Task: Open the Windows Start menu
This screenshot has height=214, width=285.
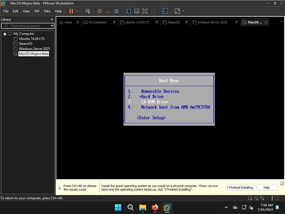Action: [x=118, y=207]
